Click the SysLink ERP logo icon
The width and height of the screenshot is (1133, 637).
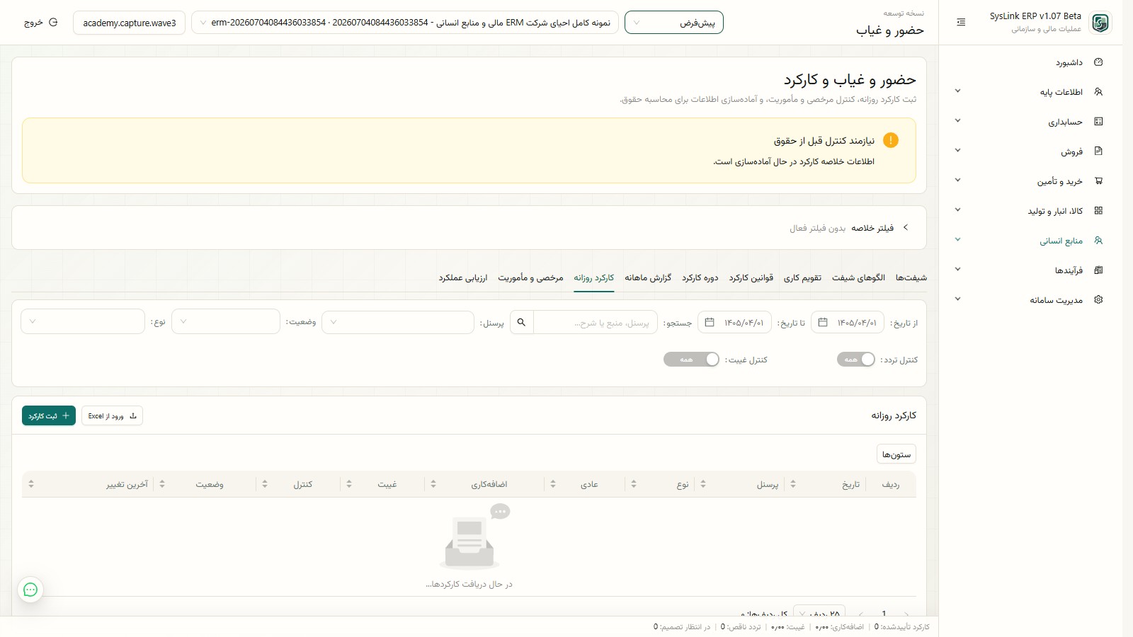coord(1100,23)
